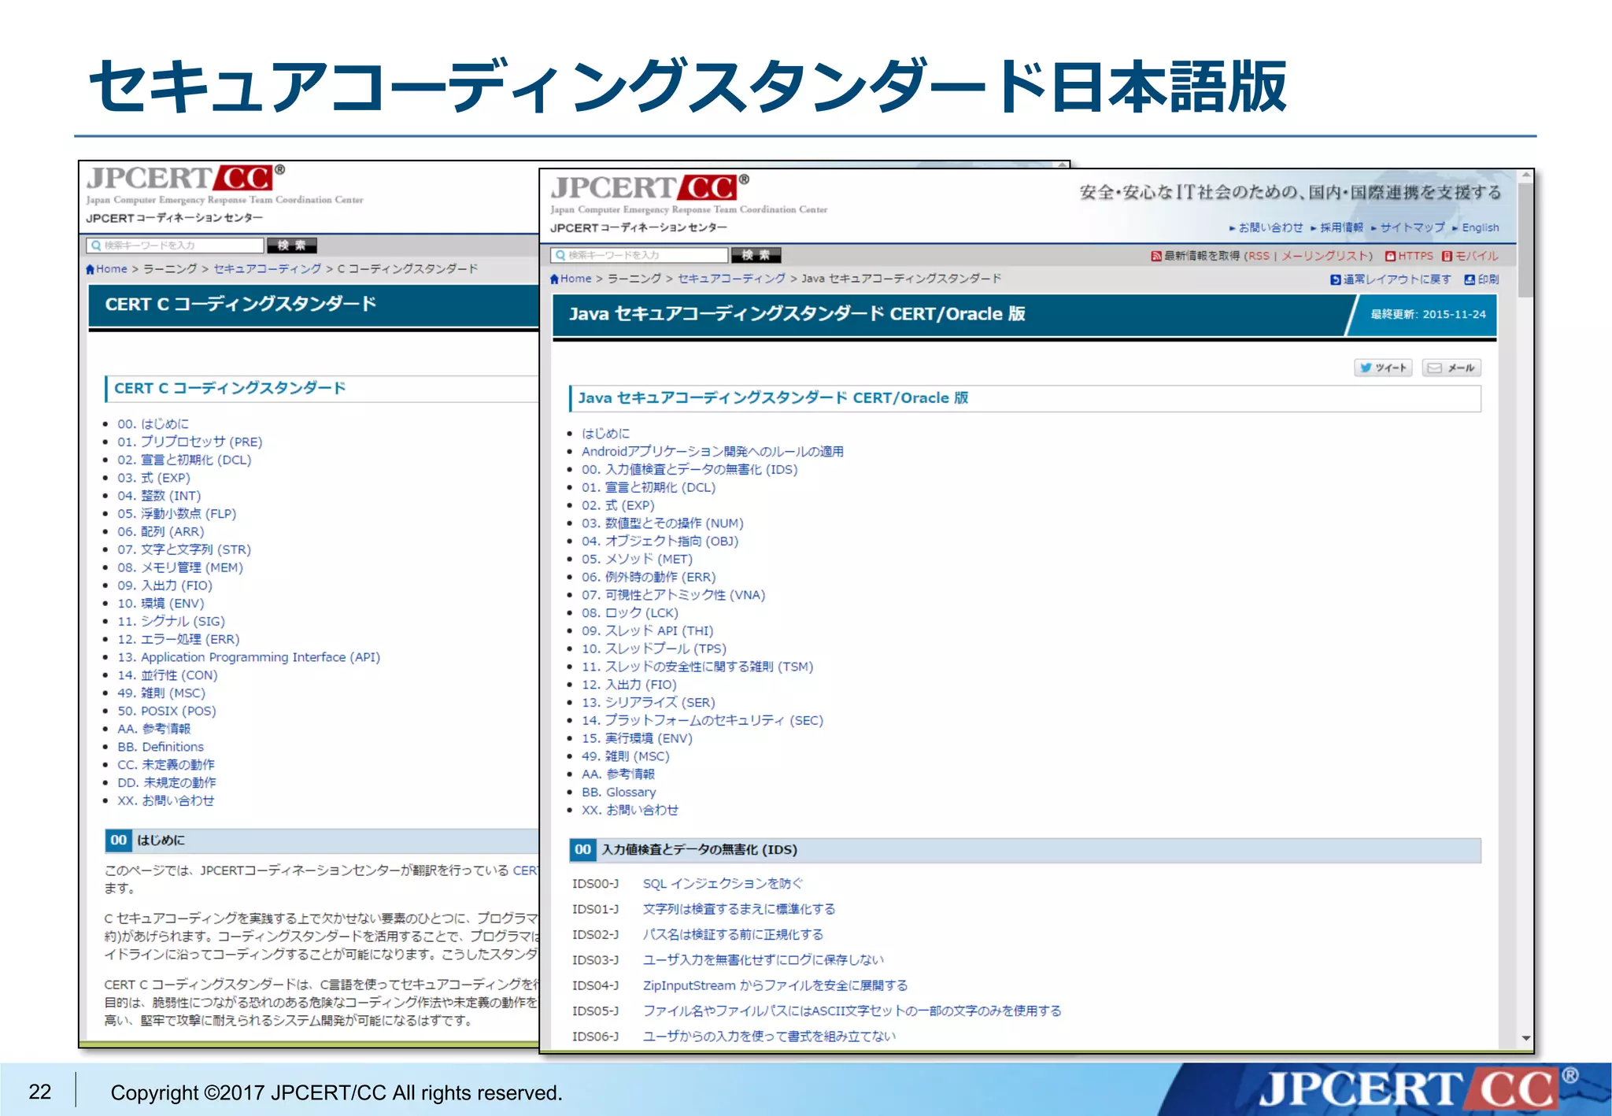The width and height of the screenshot is (1612, 1116).
Task: Open SQL インジェクションを防ぐ rule link
Action: coord(723,884)
